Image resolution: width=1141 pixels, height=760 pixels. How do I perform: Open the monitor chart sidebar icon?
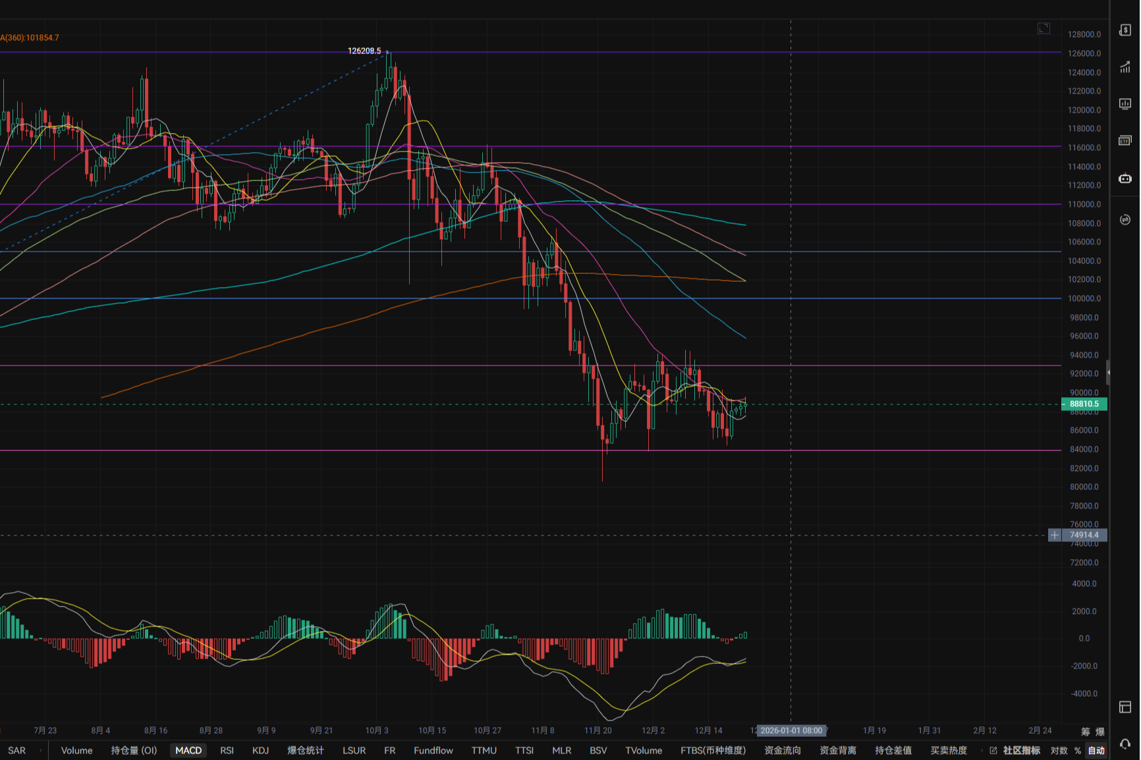tap(1125, 104)
